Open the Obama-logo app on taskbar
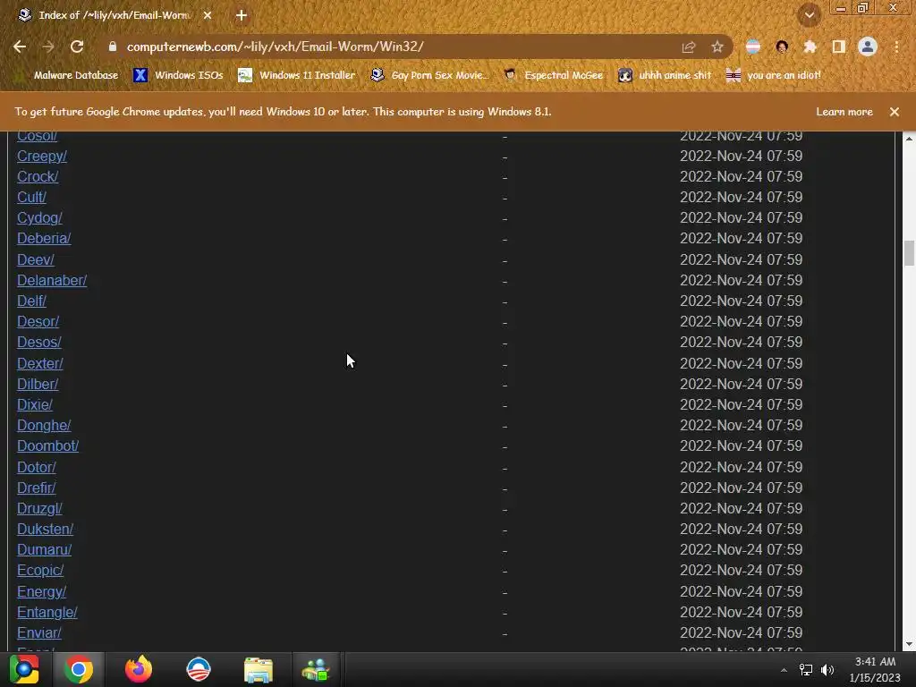 pos(198,669)
